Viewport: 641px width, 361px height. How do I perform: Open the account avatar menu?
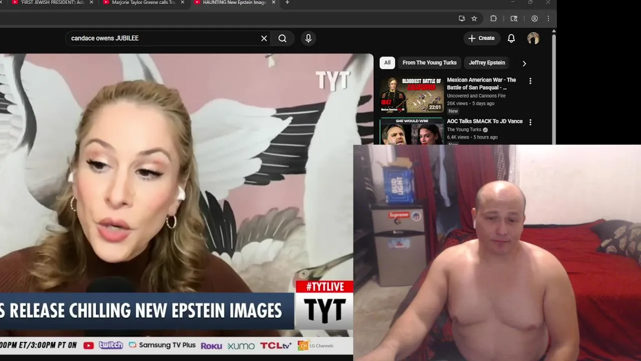(x=533, y=38)
